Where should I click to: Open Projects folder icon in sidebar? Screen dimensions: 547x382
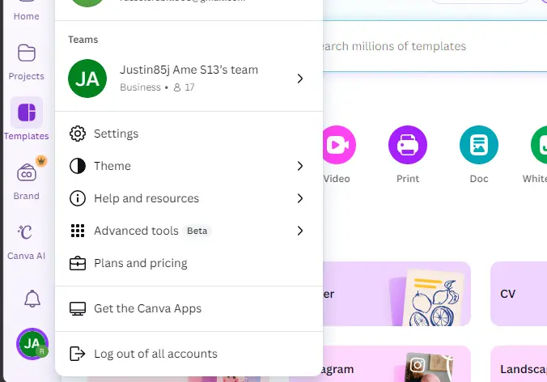27,53
